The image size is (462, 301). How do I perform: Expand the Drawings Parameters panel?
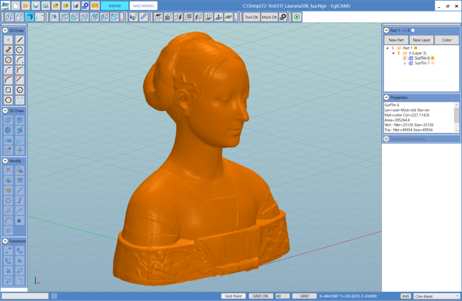[386, 139]
